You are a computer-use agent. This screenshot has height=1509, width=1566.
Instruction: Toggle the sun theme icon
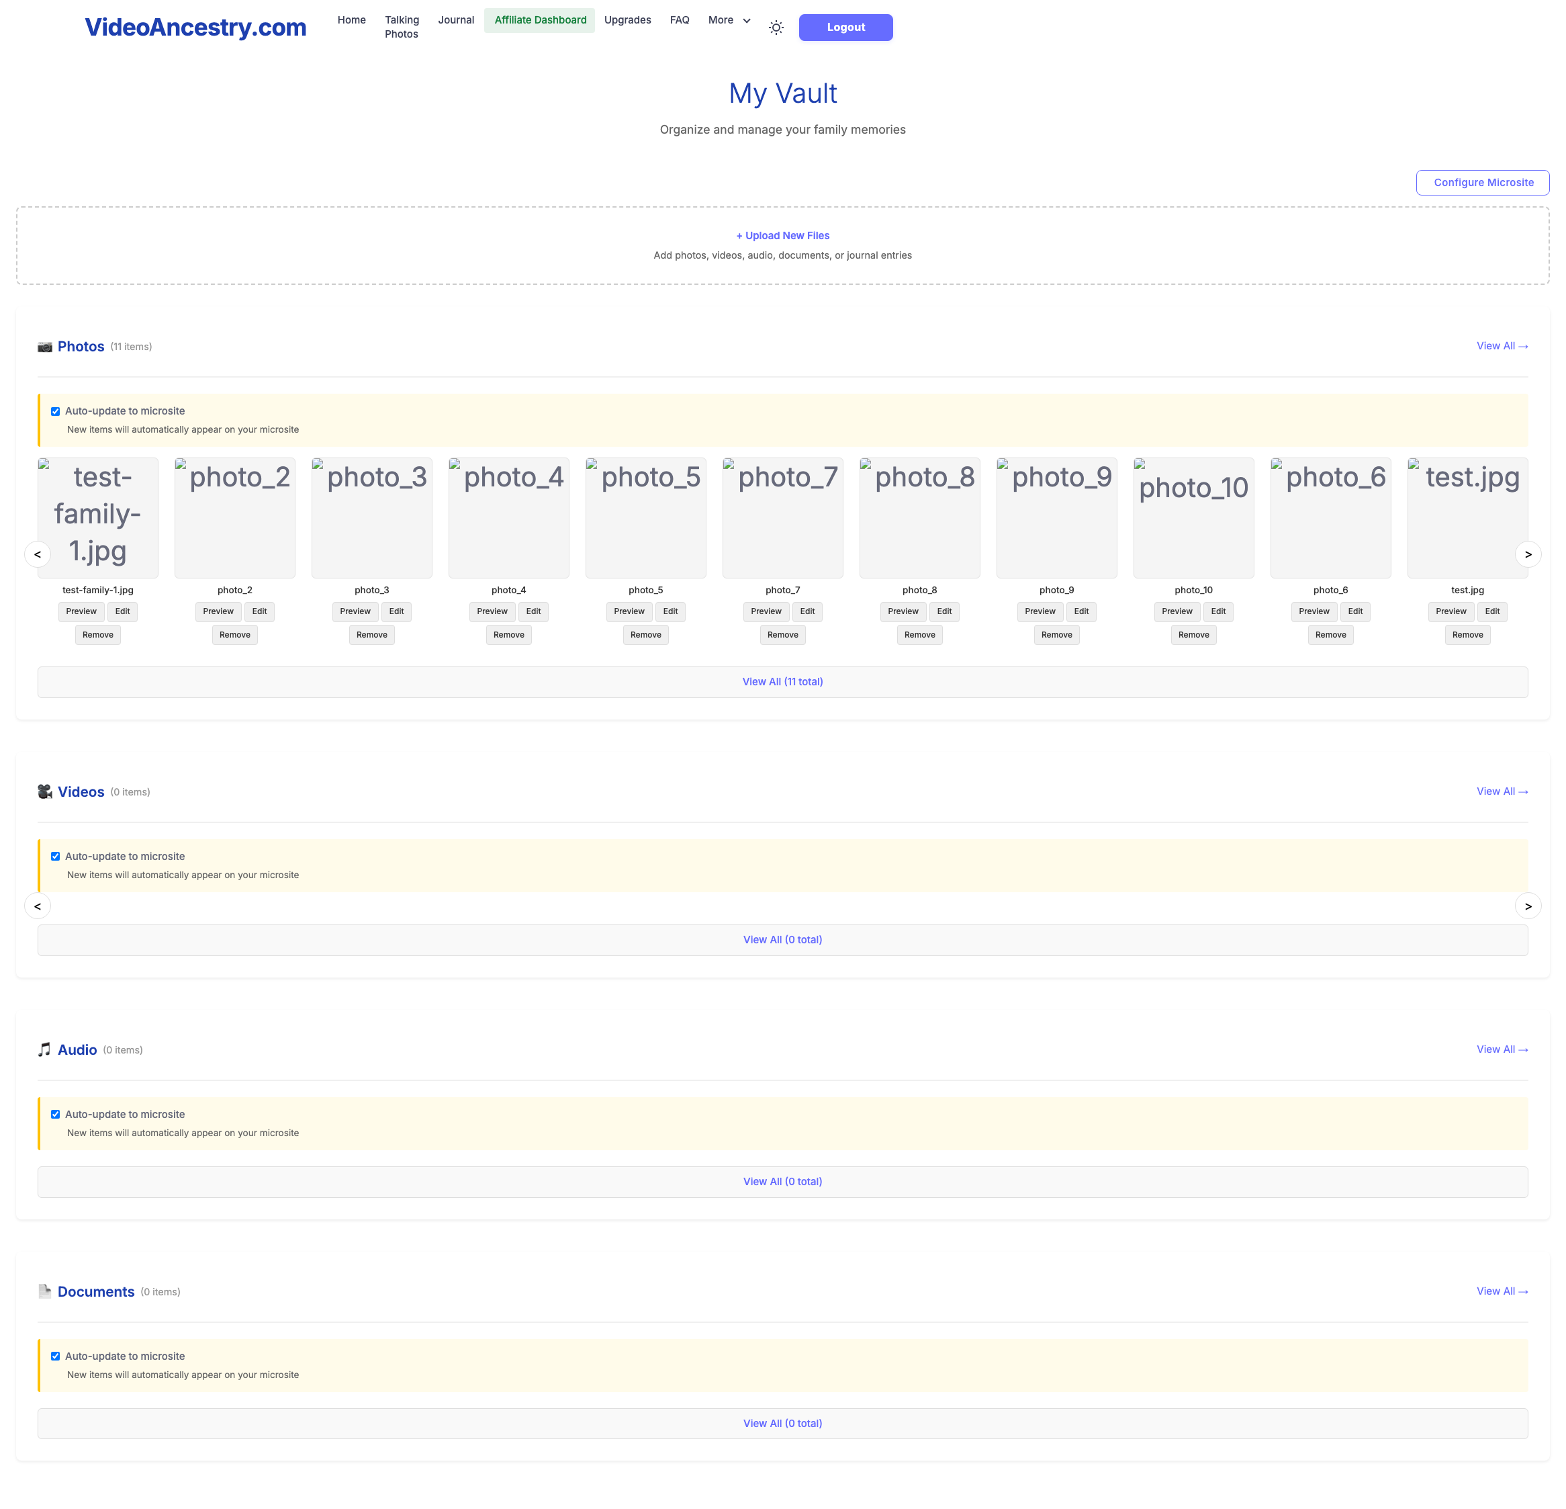tap(776, 28)
